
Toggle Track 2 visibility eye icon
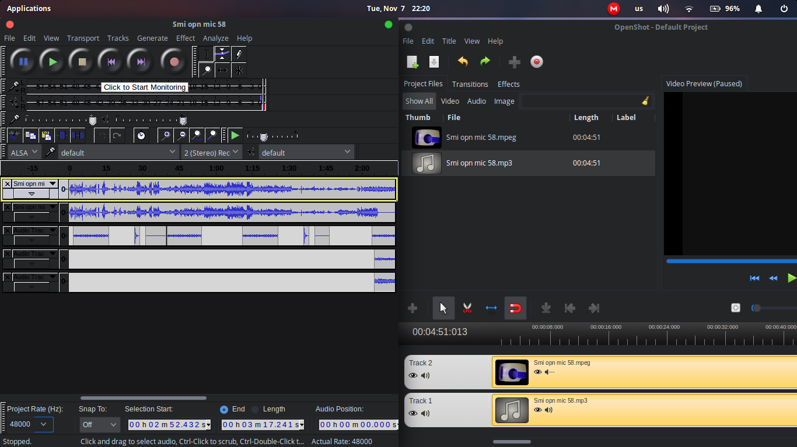point(413,375)
